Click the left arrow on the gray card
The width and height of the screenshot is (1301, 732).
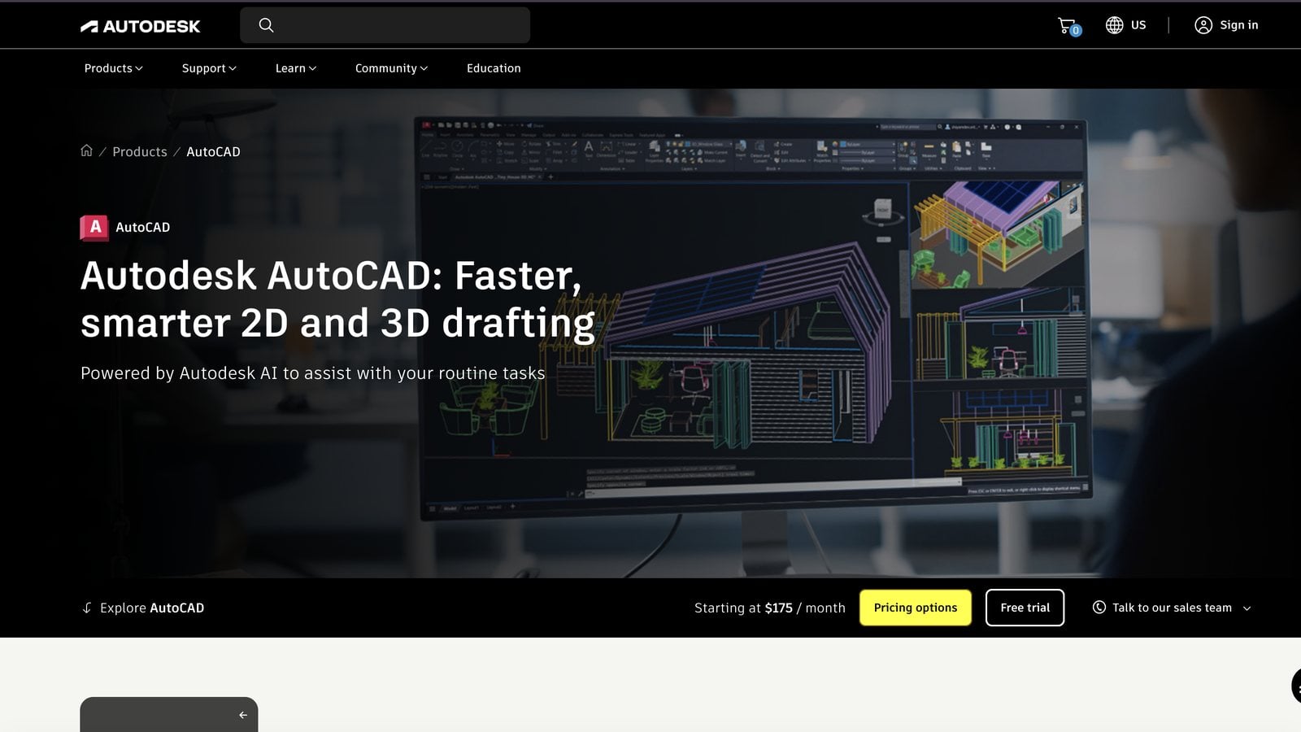click(242, 715)
